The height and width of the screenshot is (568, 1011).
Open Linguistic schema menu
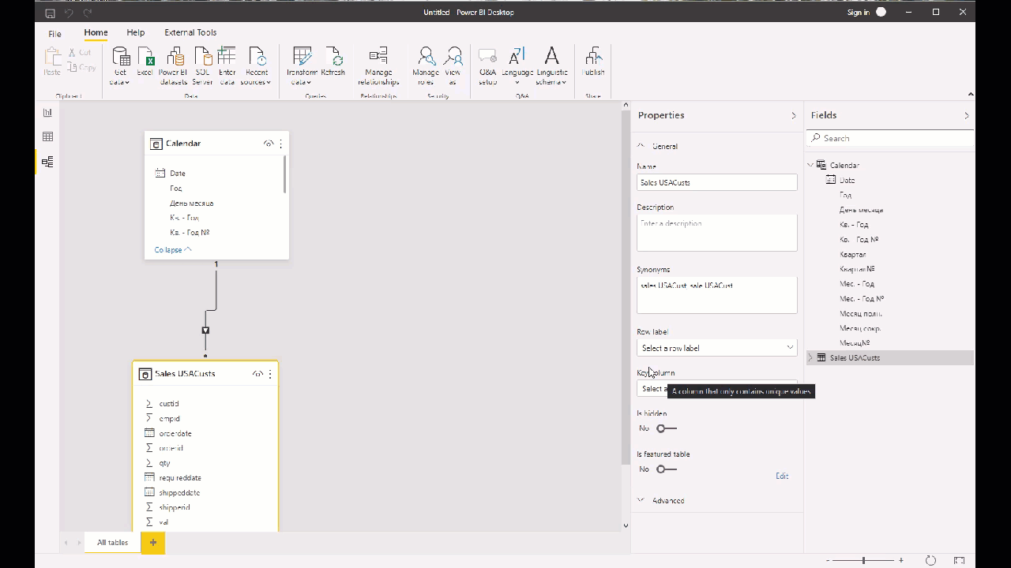tap(551, 66)
